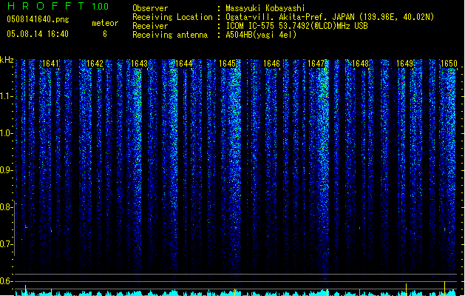Click the 1646 time marker
Viewport: 465px width, 296px height.
click(x=271, y=64)
